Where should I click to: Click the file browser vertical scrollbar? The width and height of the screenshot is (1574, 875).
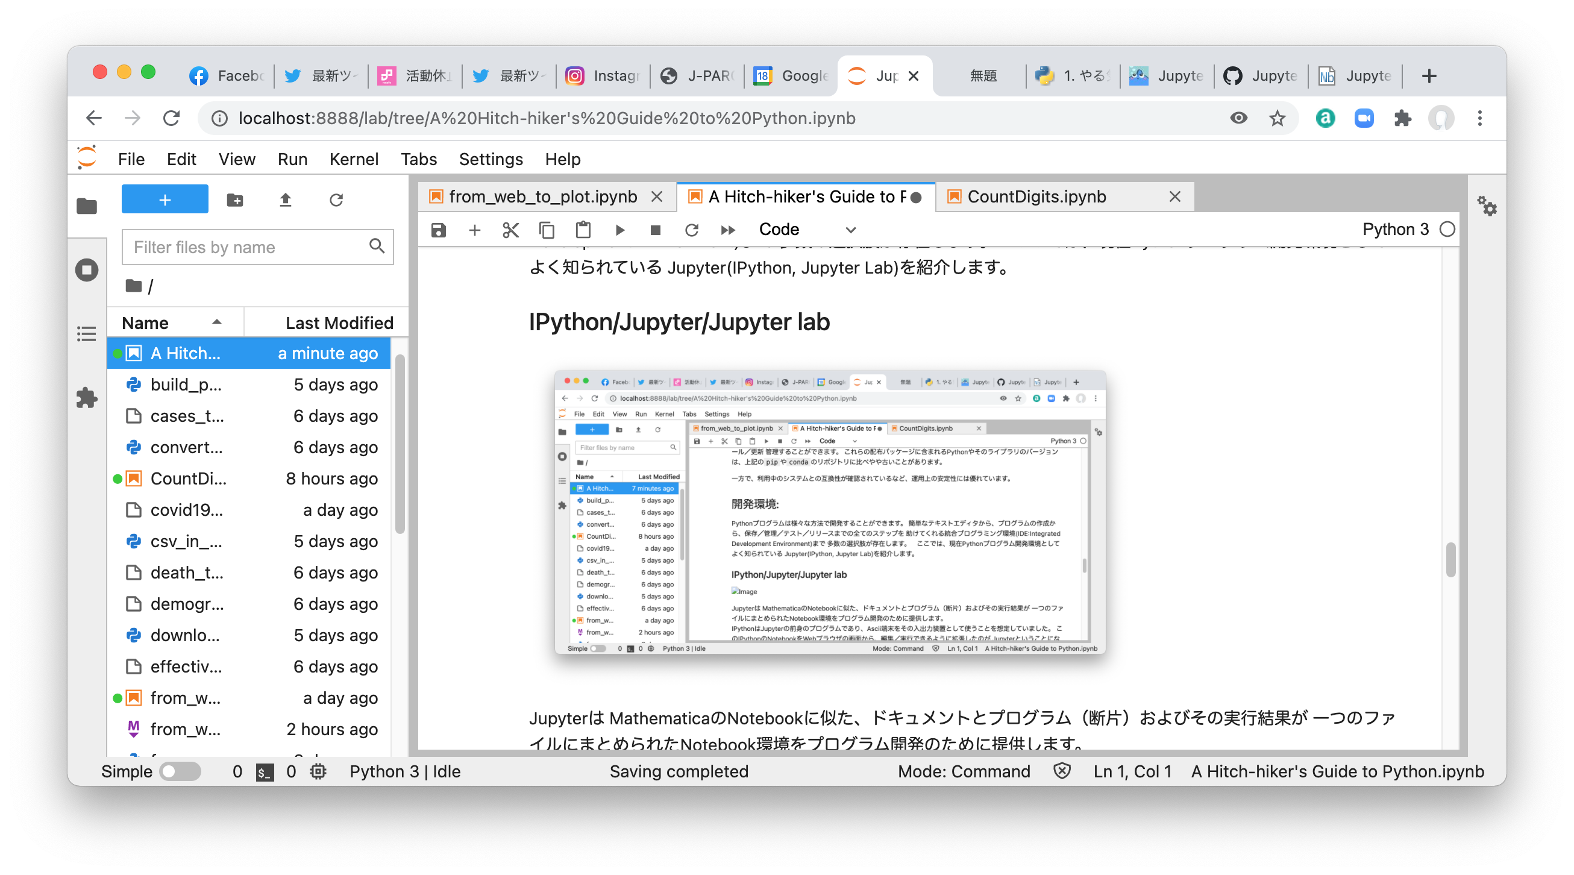pyautogui.click(x=400, y=445)
